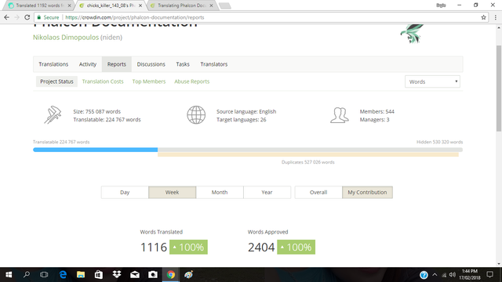Click the Chrome icon on the taskbar

(x=171, y=275)
